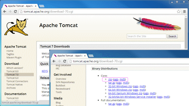Select Apache Tomcat tab in front window
189x106 pixels.
70,56
